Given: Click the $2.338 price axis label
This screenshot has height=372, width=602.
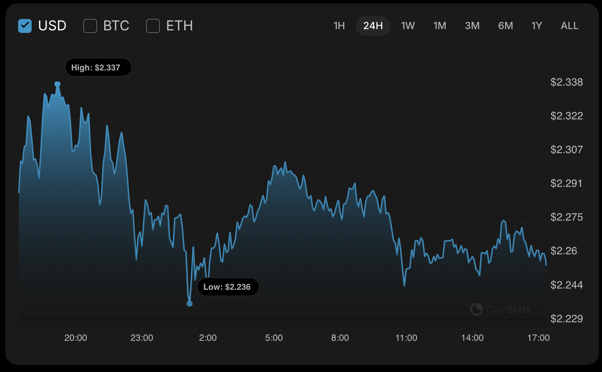Looking at the screenshot, I should pos(567,82).
